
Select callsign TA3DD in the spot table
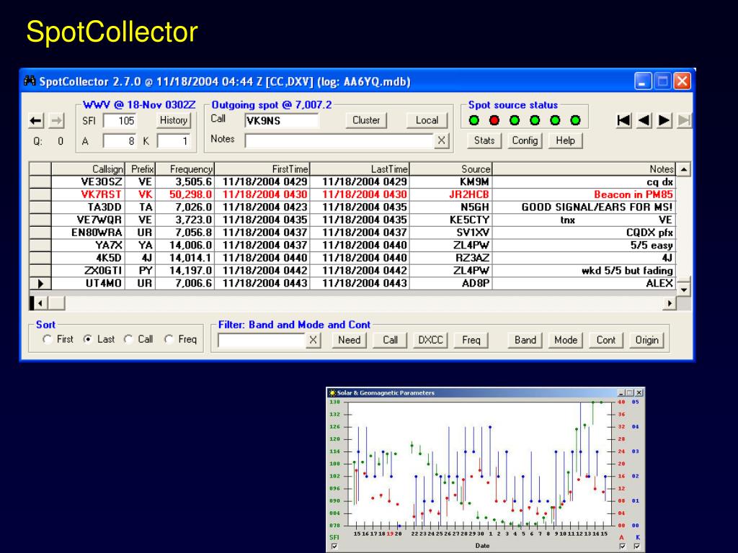pos(105,207)
